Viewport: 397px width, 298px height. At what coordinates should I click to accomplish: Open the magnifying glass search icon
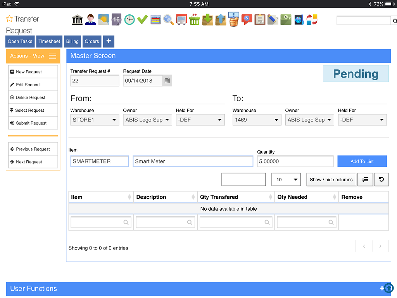[x=168, y=19]
